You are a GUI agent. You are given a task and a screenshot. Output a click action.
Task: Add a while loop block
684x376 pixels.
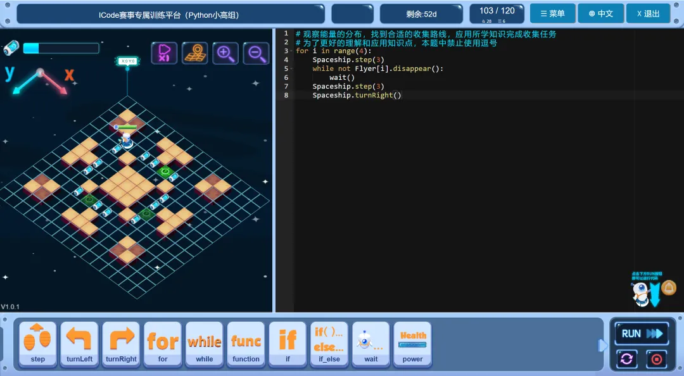coord(204,344)
